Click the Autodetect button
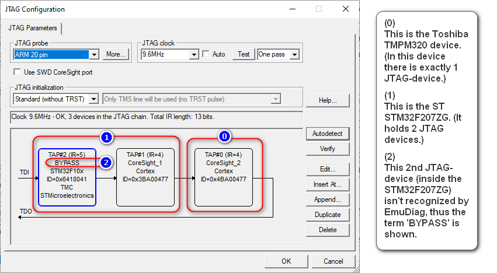The image size is (497, 273). coord(328,134)
